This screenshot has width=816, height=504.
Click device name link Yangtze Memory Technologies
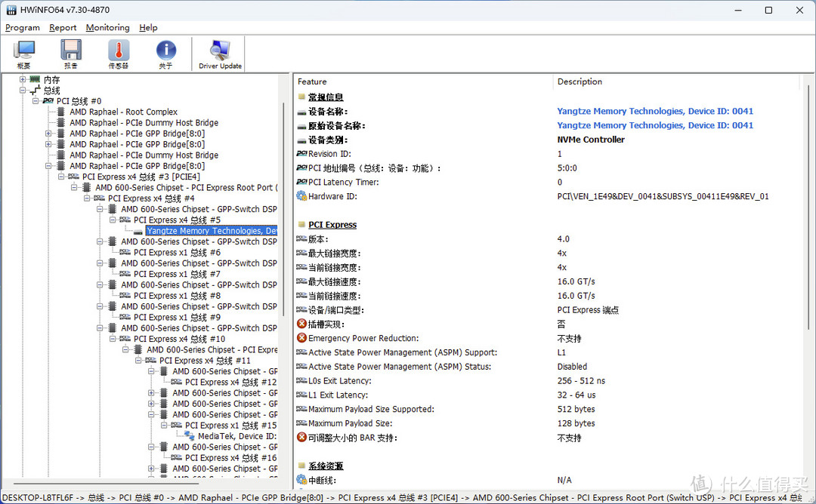[x=655, y=111]
